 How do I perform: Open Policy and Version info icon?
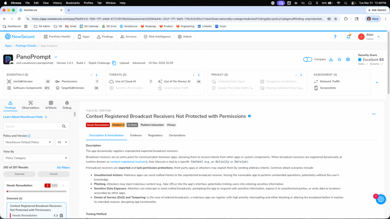(29, 136)
